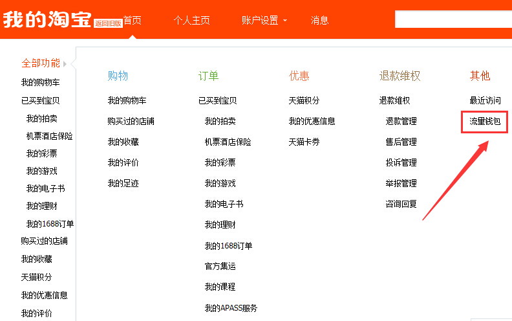Select 我的理财 under the 订单 column

pyautogui.click(x=220, y=225)
